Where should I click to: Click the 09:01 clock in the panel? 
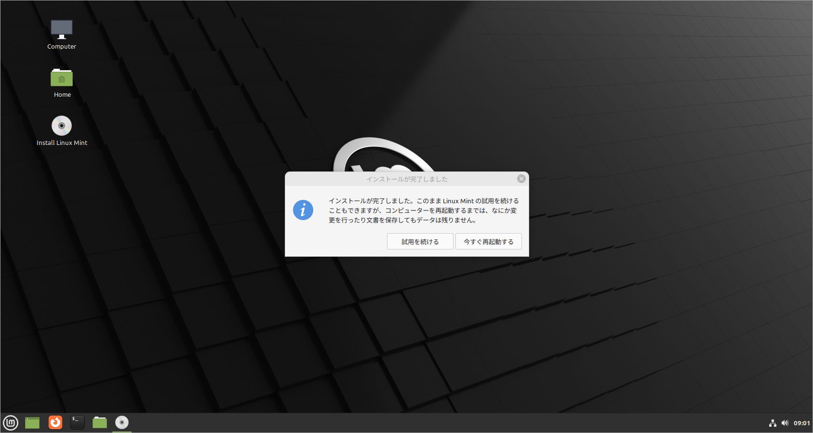[802, 423]
